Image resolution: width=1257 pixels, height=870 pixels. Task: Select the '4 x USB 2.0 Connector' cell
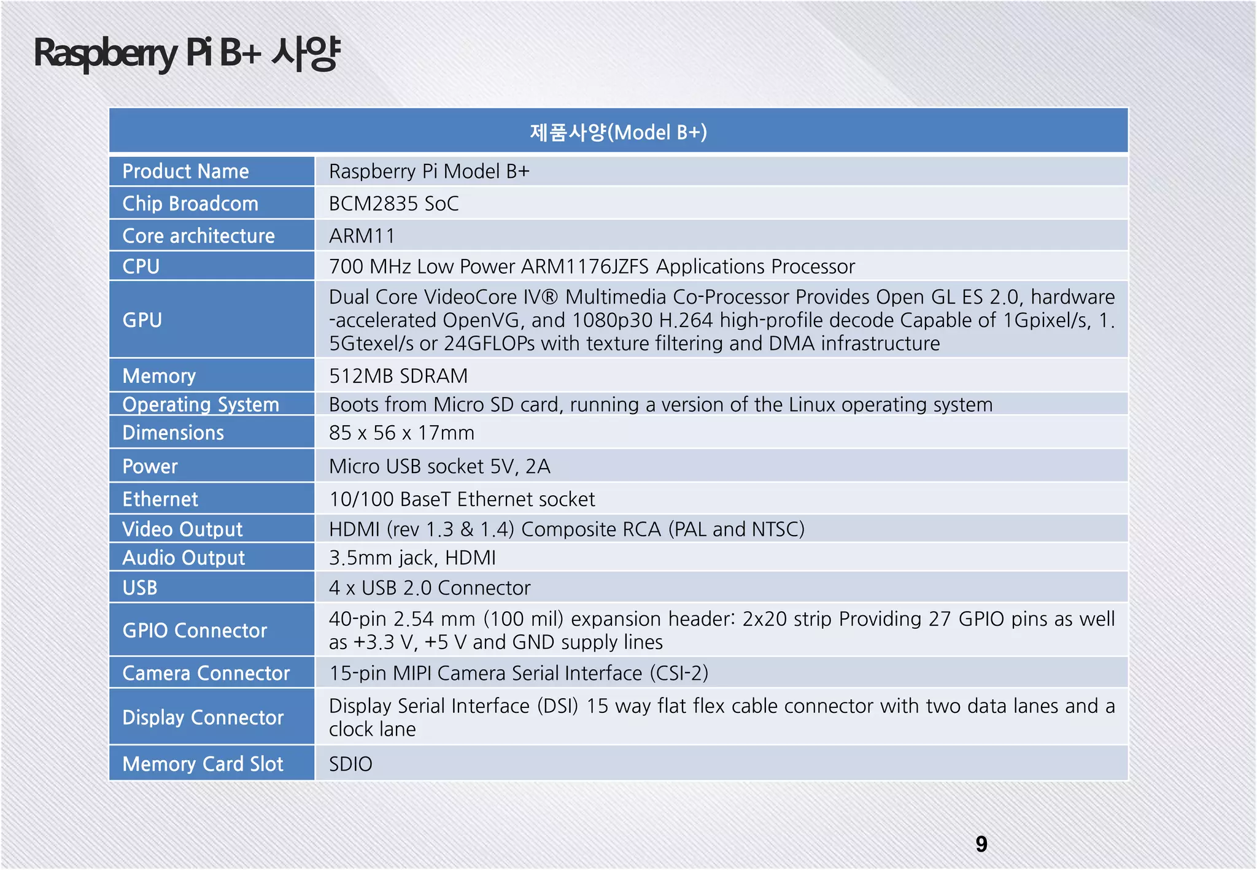pos(722,587)
